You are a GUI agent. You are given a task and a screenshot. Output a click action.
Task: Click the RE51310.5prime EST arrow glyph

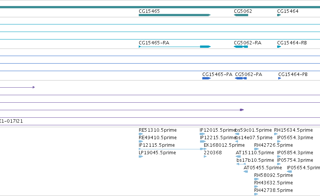tap(141, 134)
